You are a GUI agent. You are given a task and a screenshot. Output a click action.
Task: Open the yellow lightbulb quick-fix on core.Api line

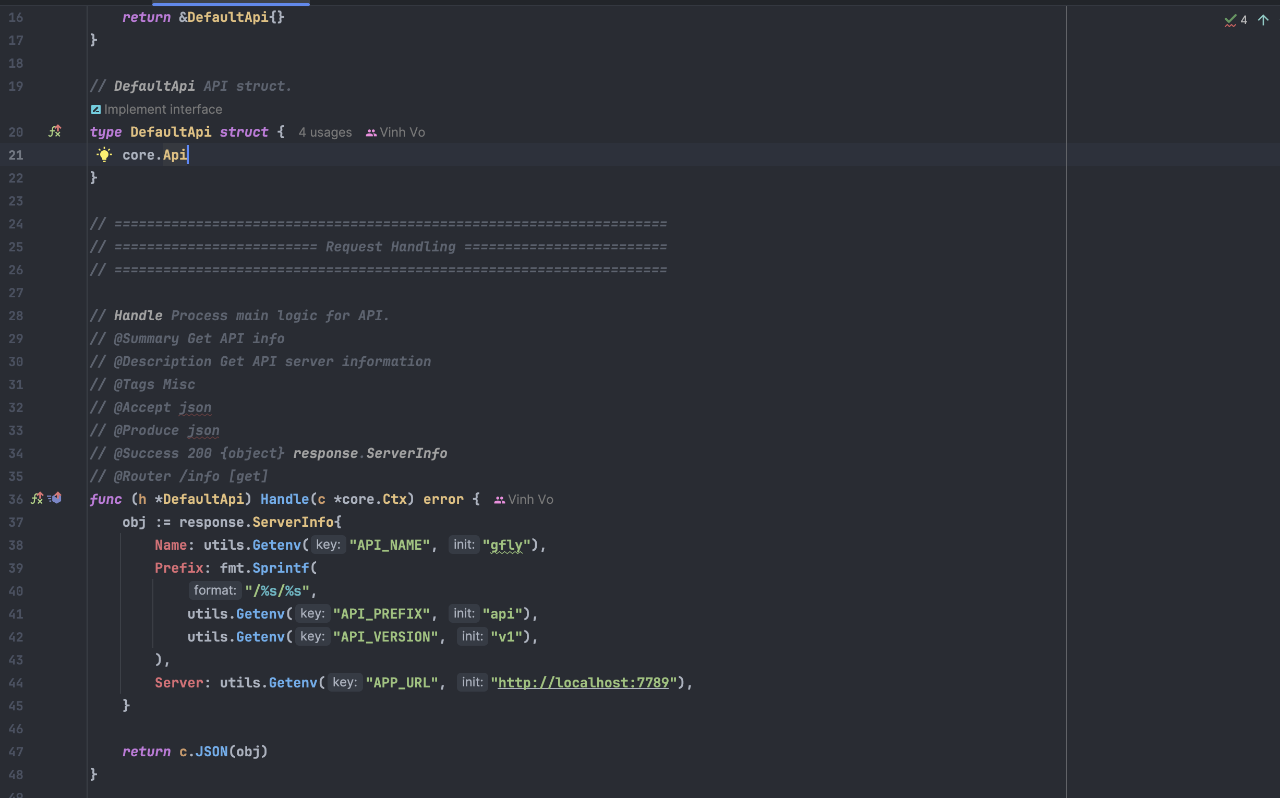click(104, 154)
